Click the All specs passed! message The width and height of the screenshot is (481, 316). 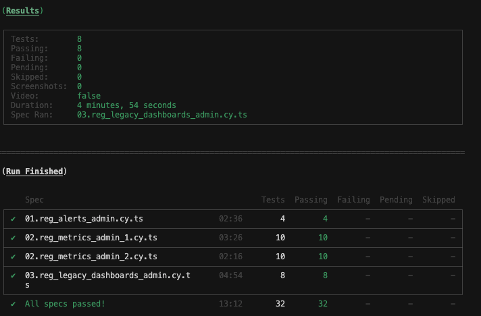click(x=65, y=304)
